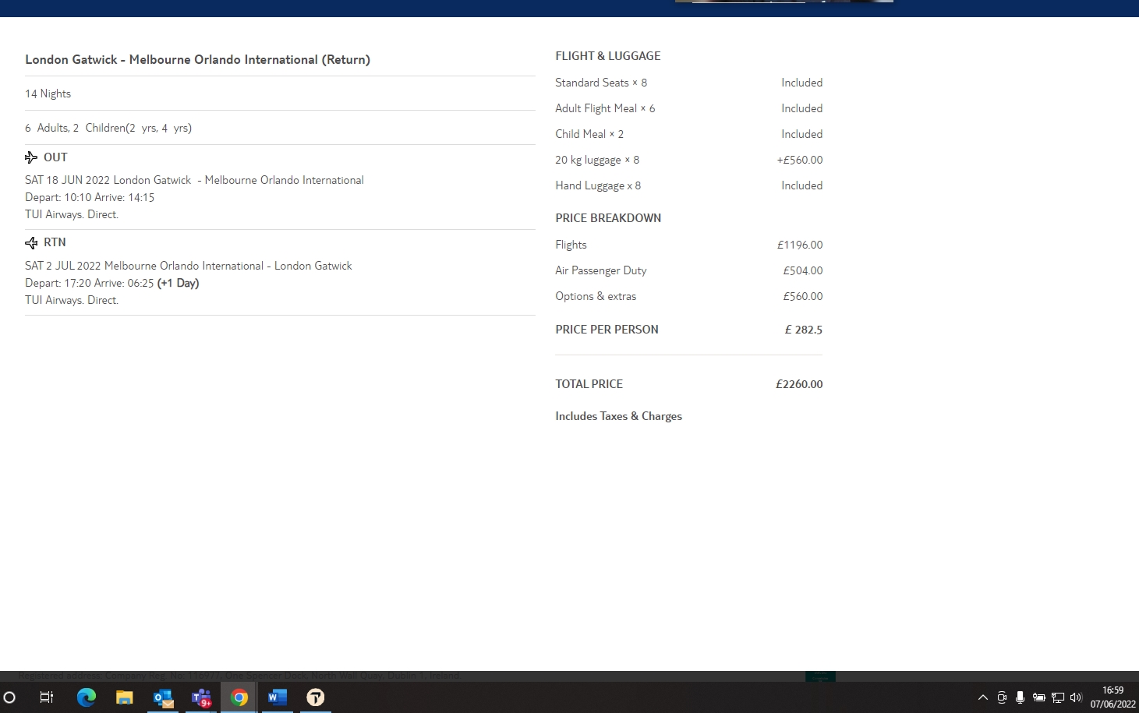
Task: Open Microsoft Teams from the taskbar
Action: pyautogui.click(x=201, y=697)
